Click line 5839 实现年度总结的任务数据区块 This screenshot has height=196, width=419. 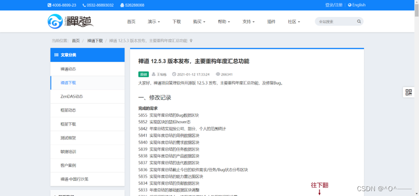tap(169, 149)
